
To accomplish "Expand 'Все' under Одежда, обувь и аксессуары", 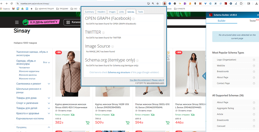I will click(x=47, y=62).
